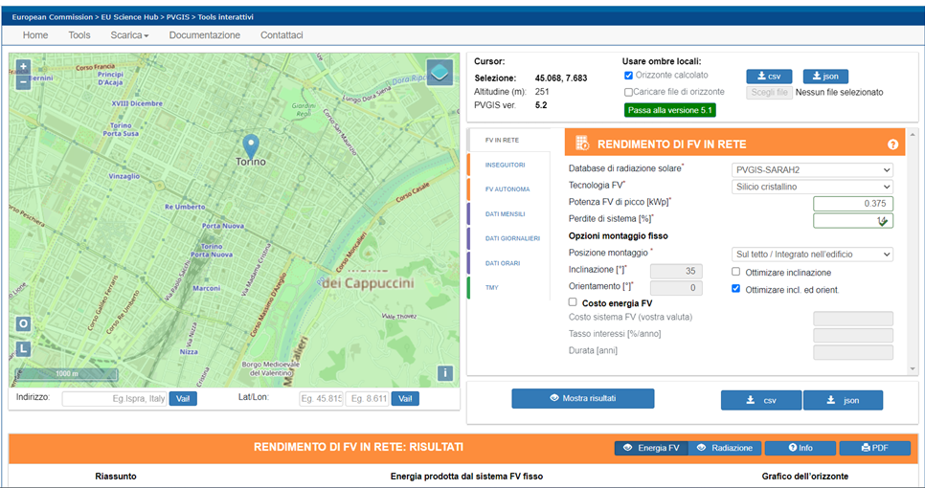Show results with Mostra risultati

[583, 398]
